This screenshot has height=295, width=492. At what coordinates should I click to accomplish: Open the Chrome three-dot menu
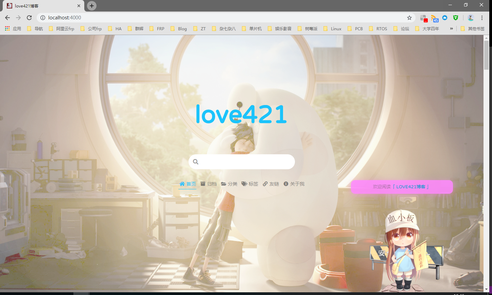[482, 18]
